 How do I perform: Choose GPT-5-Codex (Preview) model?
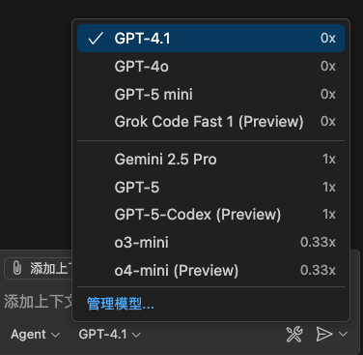(x=210, y=215)
